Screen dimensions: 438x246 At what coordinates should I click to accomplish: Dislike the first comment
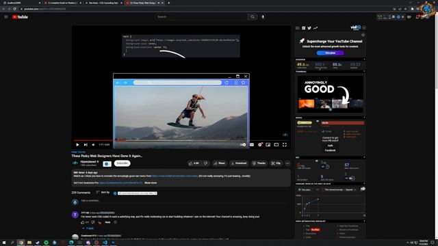coord(93,223)
